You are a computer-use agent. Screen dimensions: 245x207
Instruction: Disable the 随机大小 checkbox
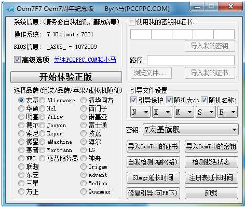(169, 100)
